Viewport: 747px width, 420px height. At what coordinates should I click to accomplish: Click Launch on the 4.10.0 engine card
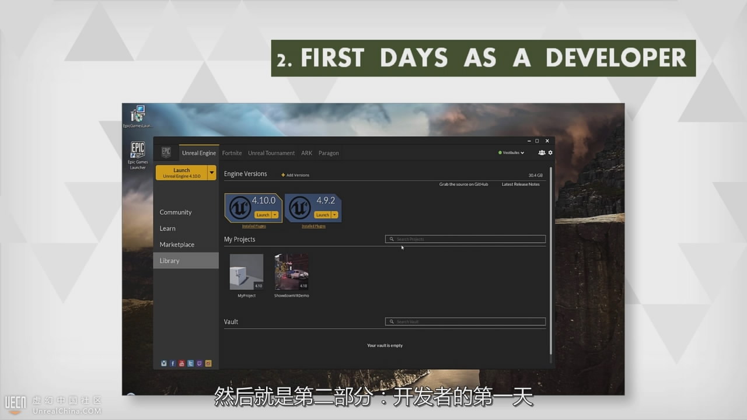pos(263,215)
